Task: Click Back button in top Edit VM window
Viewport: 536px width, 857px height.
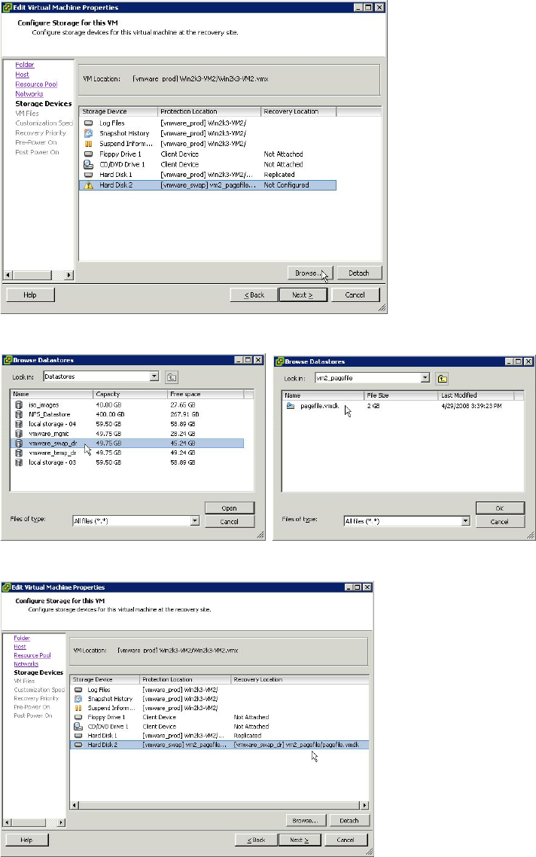Action: 254,294
